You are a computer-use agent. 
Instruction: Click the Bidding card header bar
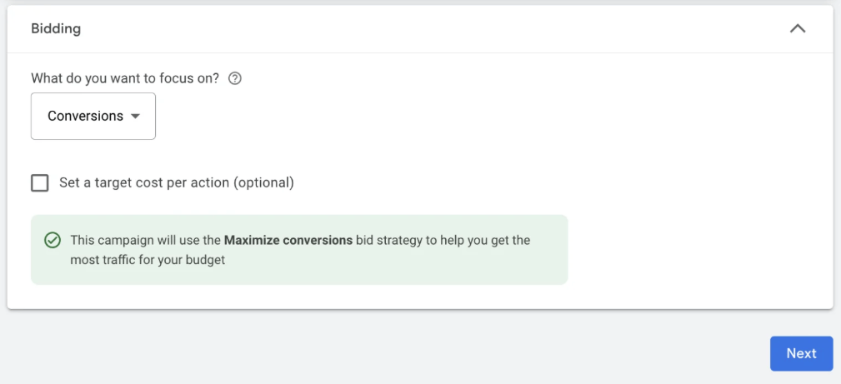(x=417, y=28)
